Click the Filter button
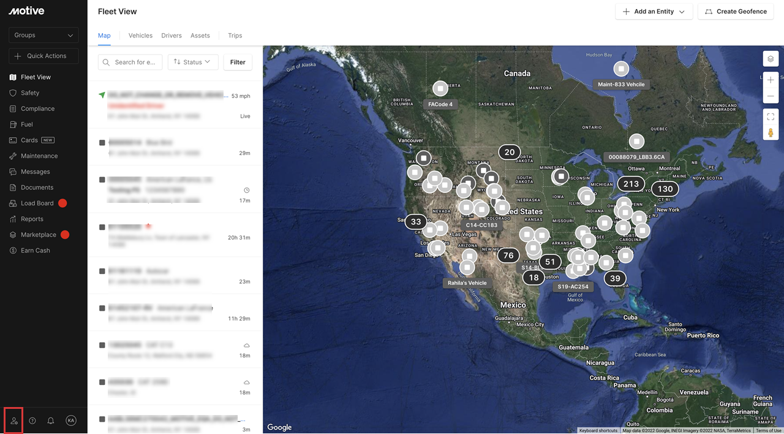This screenshot has height=434, width=784. pyautogui.click(x=238, y=62)
